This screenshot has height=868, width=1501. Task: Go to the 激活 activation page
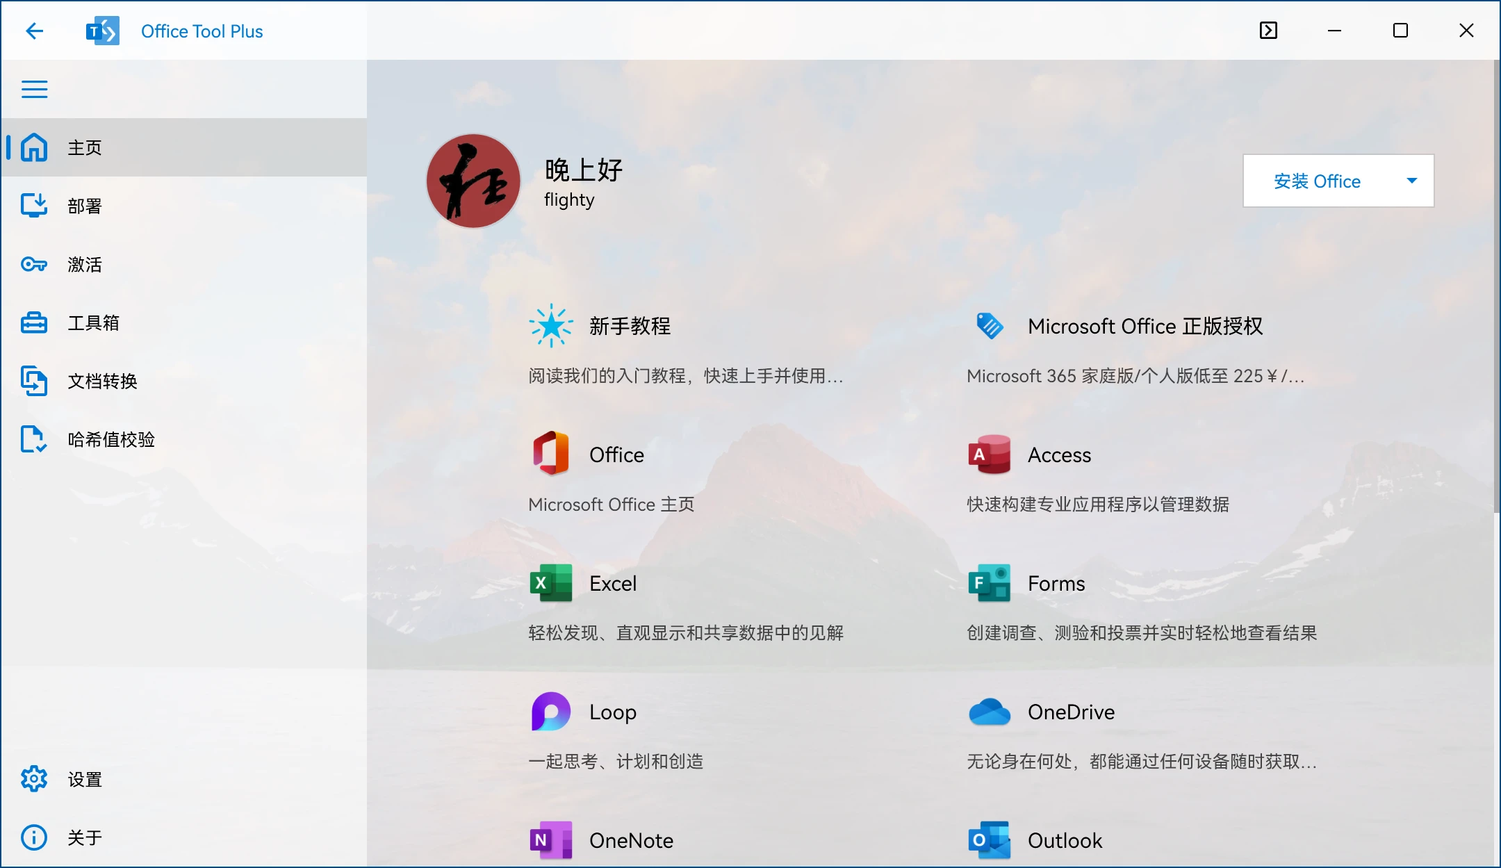tap(84, 264)
